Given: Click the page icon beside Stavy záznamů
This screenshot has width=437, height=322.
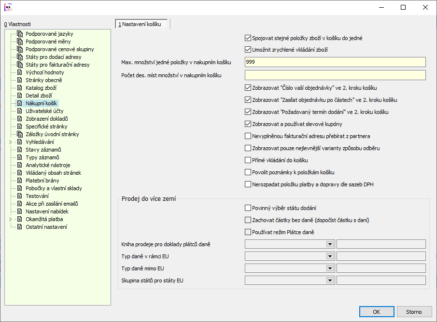Looking at the screenshot, I should click(x=19, y=150).
